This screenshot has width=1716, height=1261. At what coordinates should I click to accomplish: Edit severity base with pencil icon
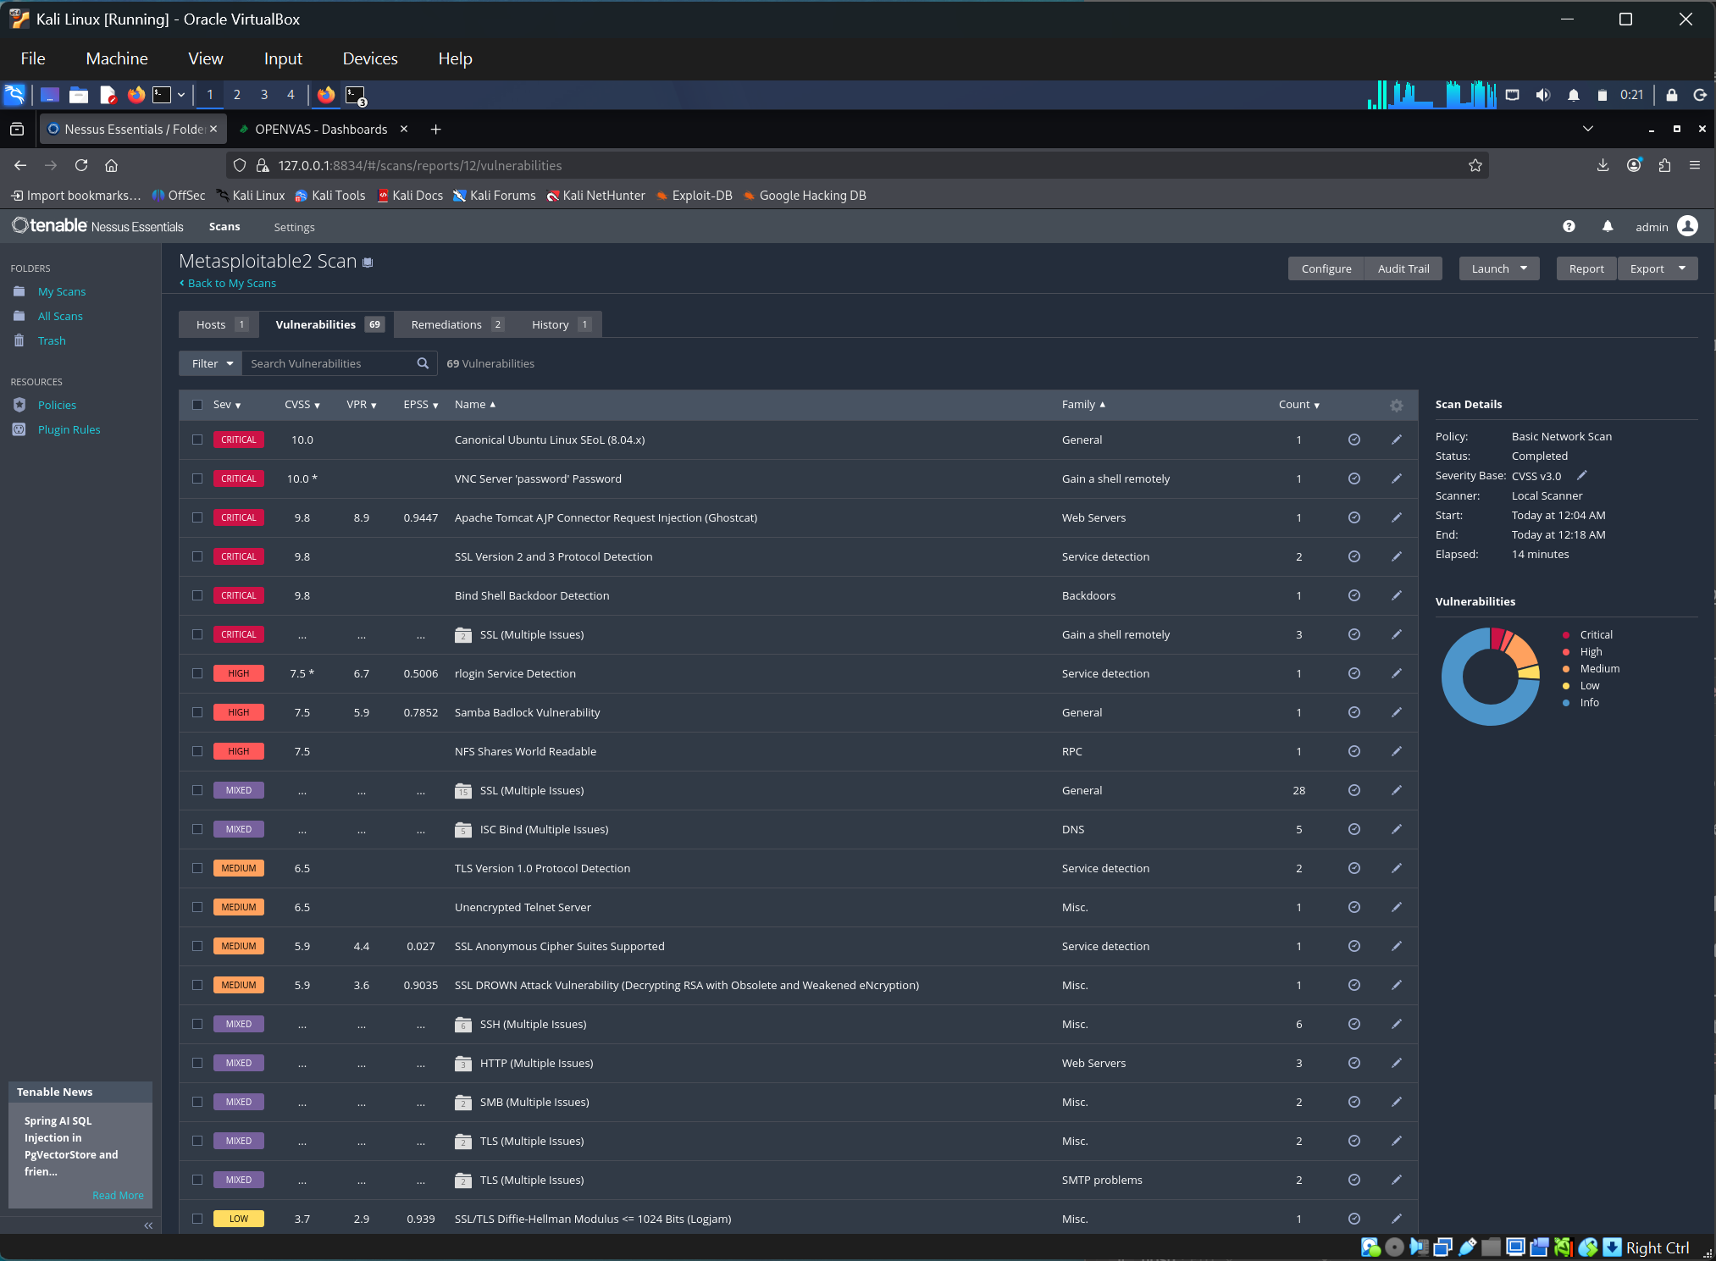tap(1581, 475)
